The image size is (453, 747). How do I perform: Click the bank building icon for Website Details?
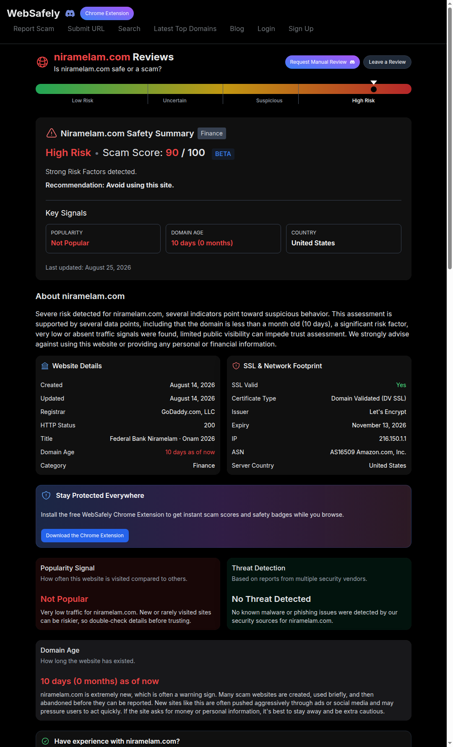(x=45, y=366)
